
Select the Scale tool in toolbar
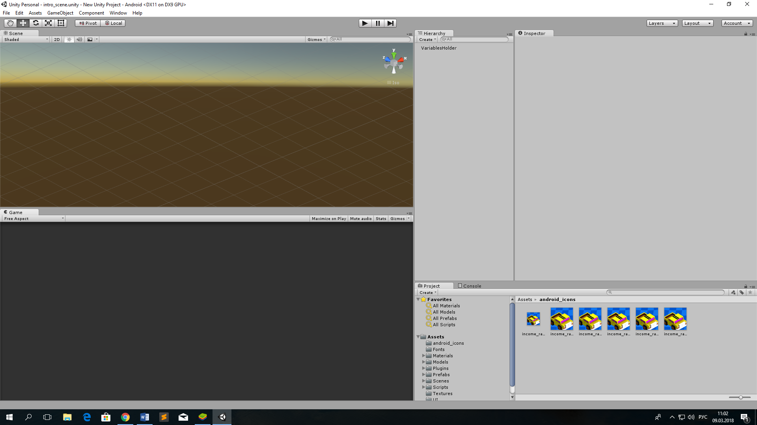tap(48, 23)
